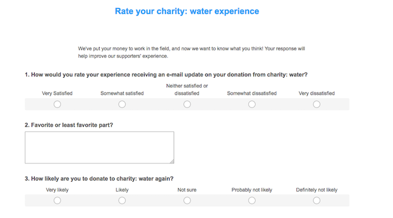
Task: Click the Rate your charity: water experience title
Action: pyautogui.click(x=187, y=11)
